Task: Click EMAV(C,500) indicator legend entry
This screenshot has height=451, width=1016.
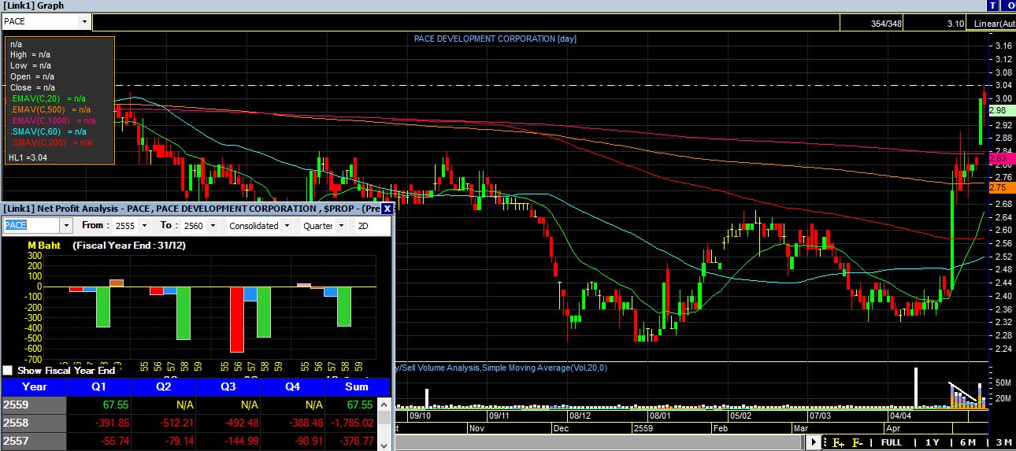Action: (x=50, y=109)
